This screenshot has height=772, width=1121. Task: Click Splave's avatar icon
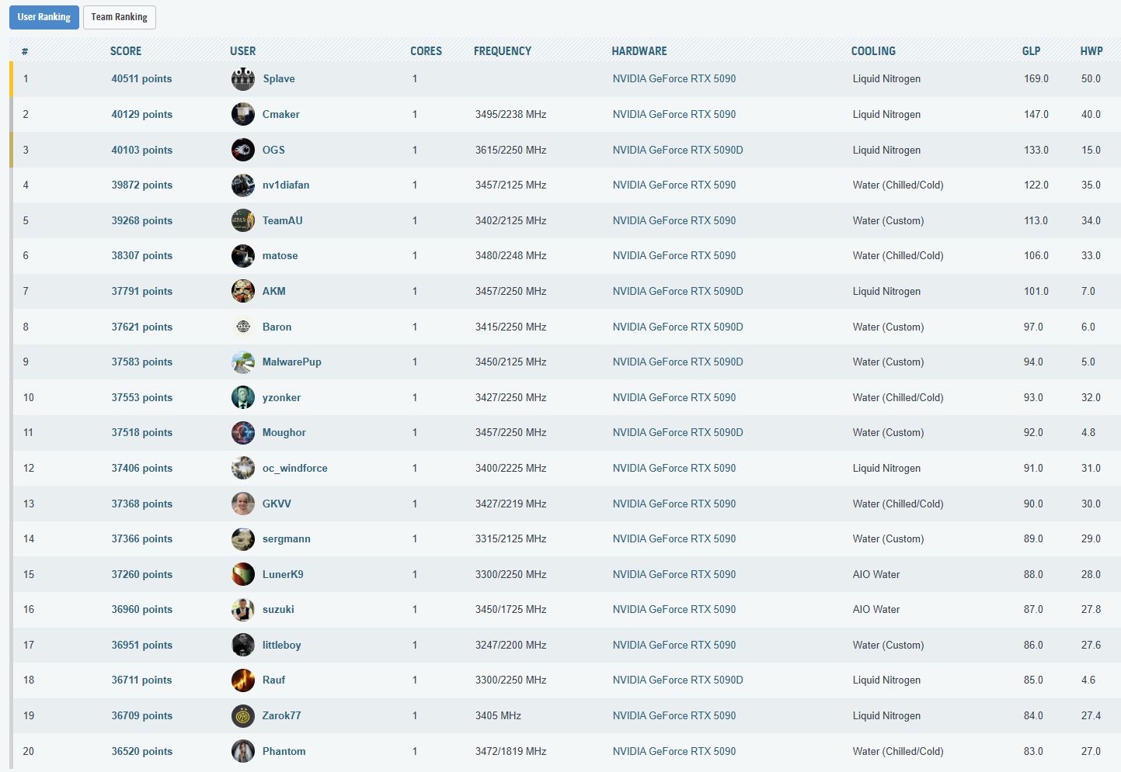point(243,79)
